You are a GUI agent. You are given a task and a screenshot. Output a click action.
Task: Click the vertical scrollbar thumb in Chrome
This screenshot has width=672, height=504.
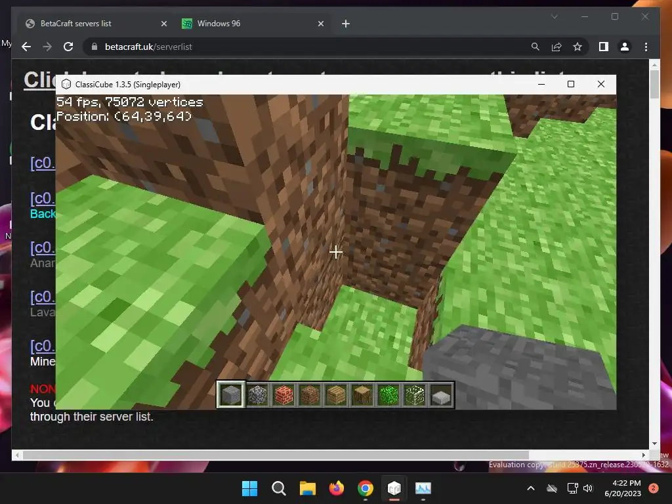coord(654,84)
